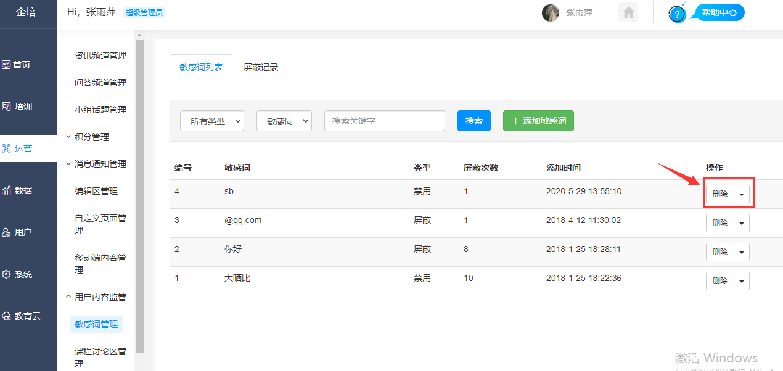Click the 敏感词 column header in the table
Screen dimensions: 783x371
237,168
